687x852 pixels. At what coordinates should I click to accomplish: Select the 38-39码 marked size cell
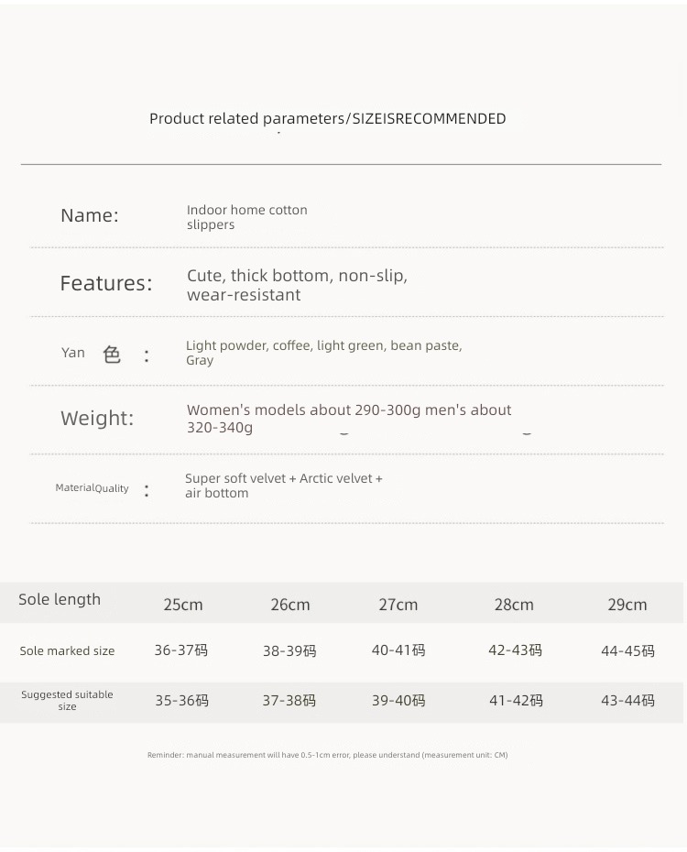click(x=289, y=650)
